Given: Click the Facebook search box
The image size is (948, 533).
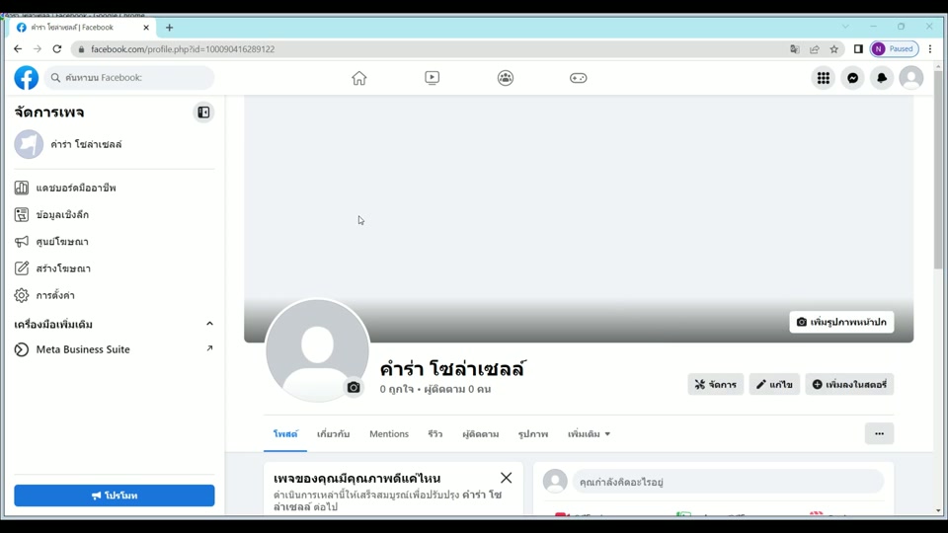Looking at the screenshot, I should 129,77.
